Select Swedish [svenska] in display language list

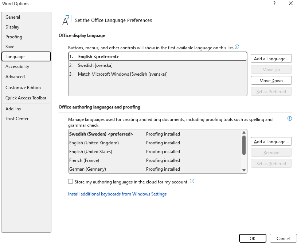coord(157,65)
